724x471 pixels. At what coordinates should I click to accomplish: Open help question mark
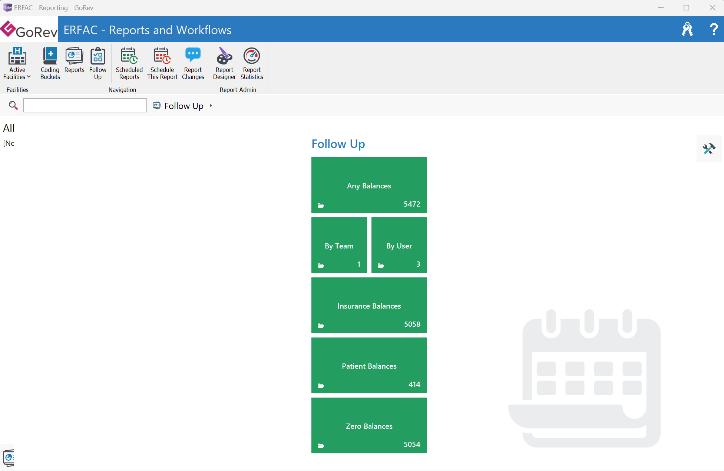[714, 29]
